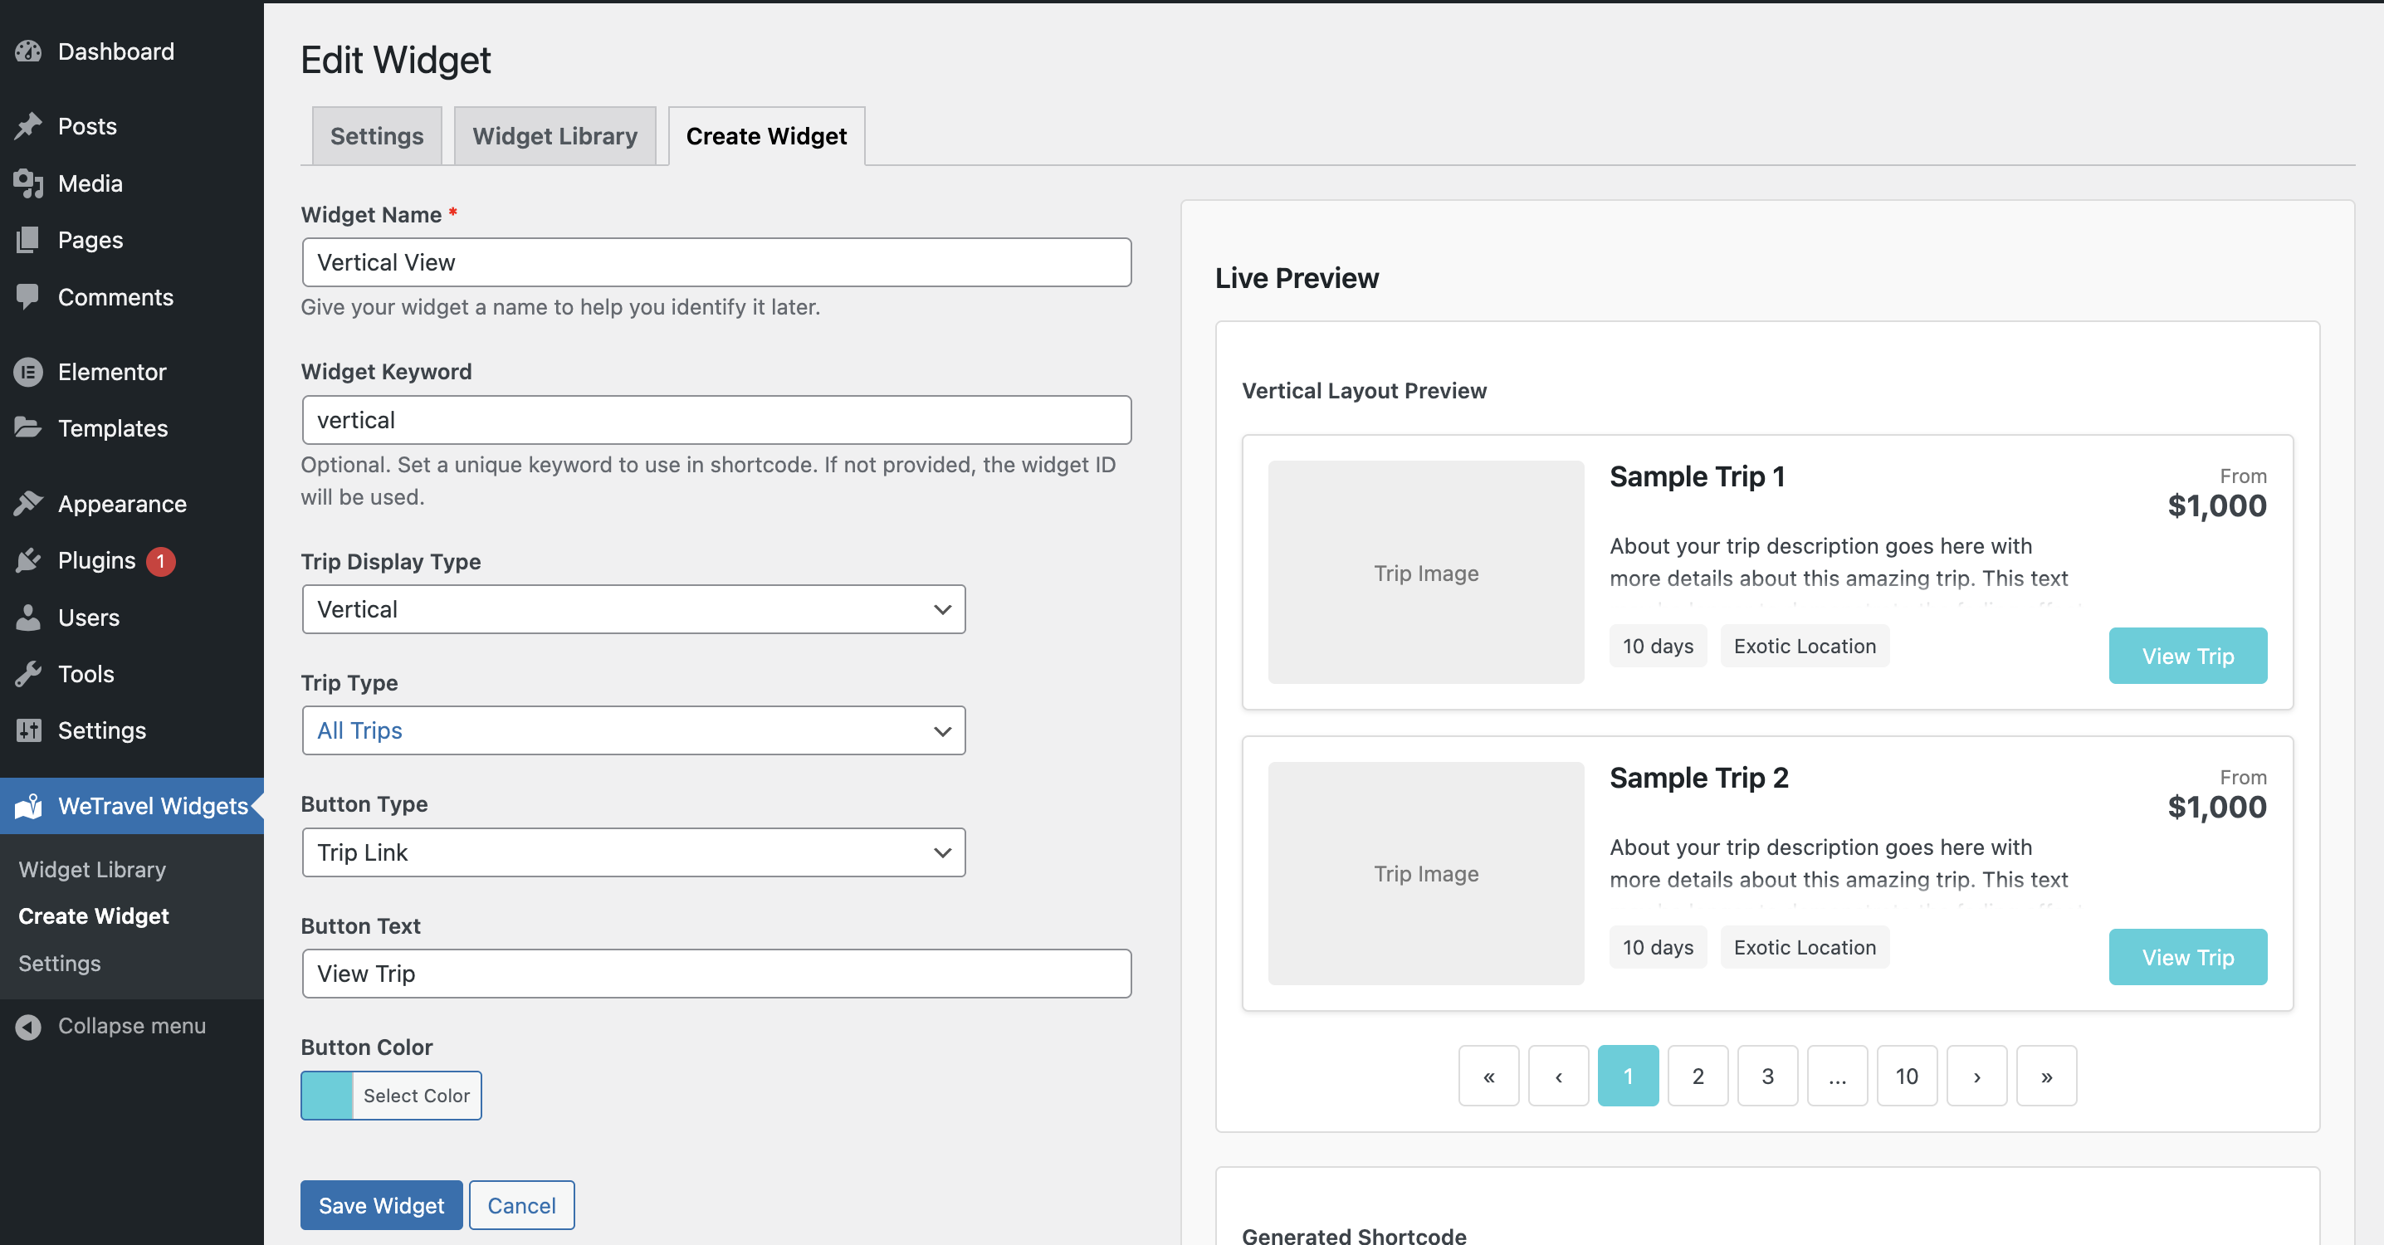Click the Collapse menu arrow icon
2384x1245 pixels.
(x=29, y=1026)
